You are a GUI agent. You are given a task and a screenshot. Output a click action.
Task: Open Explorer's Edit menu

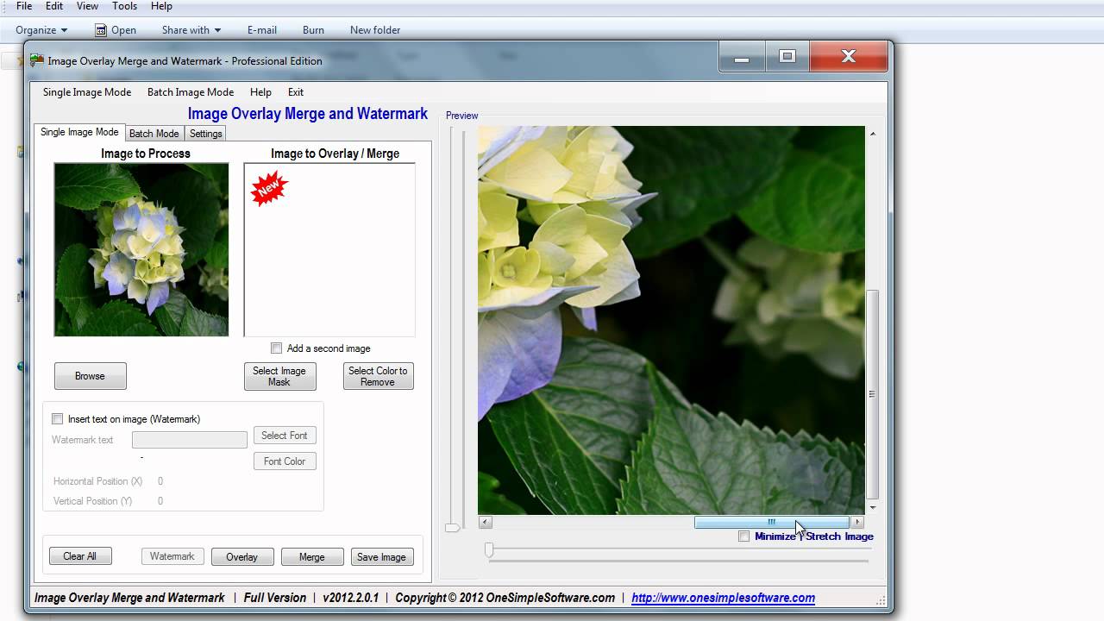pyautogui.click(x=54, y=6)
